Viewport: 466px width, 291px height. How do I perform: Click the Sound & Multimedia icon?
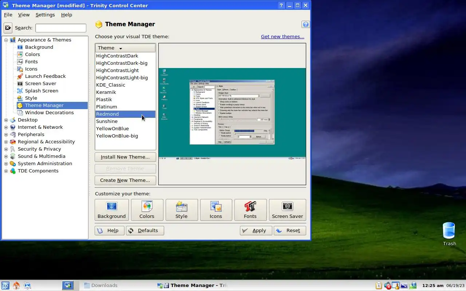tap(13, 156)
